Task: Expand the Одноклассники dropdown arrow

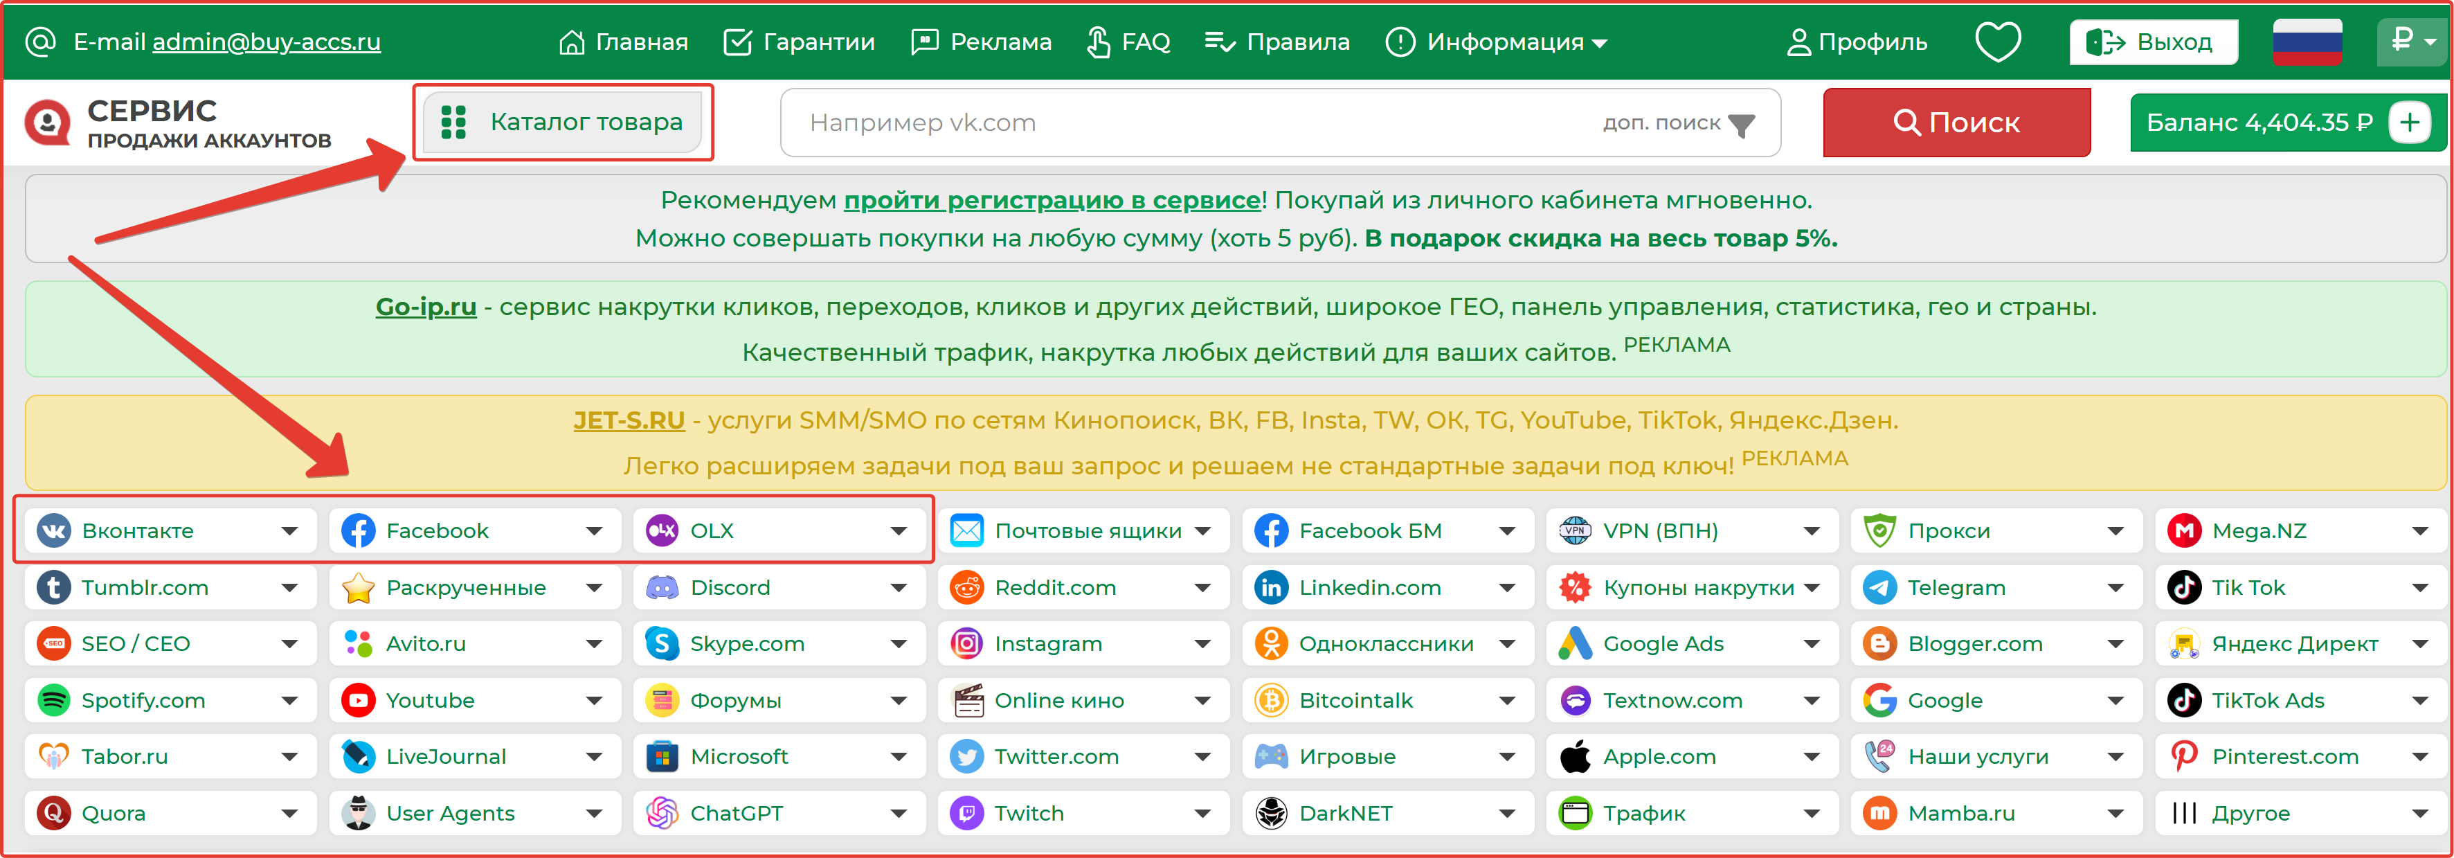Action: (1507, 643)
